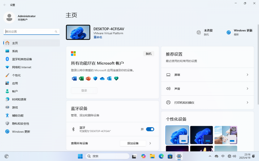Open 声音 recommended setting chevron

pos(247,89)
